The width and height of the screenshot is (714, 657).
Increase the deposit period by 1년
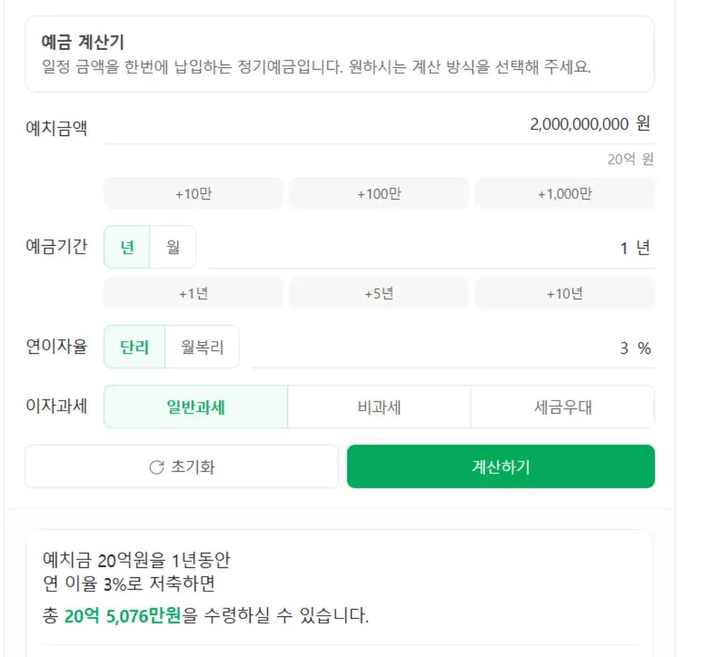[x=192, y=293]
